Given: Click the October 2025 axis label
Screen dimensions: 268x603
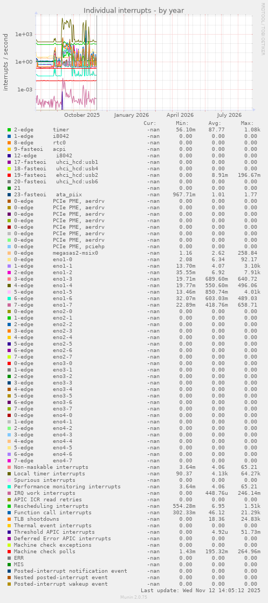Looking at the screenshot, I should click(x=81, y=115).
